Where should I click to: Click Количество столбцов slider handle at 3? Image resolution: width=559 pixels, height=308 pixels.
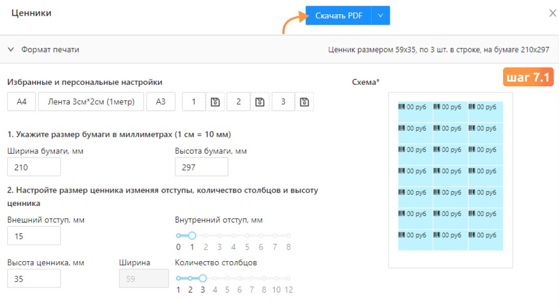click(203, 278)
